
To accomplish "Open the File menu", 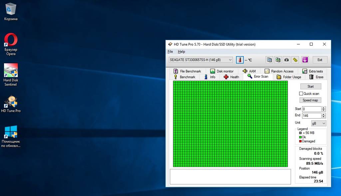I will 170,52.
